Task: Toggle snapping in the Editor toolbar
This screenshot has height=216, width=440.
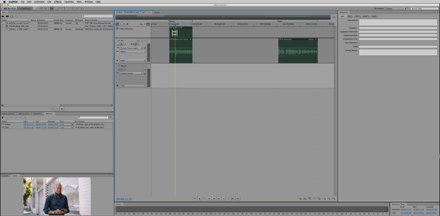Action: click(148, 24)
